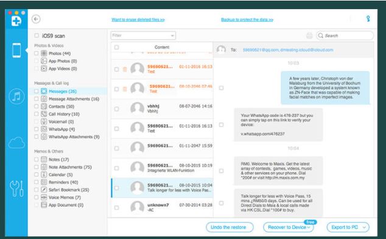This screenshot has width=386, height=239.
Task: Open the 01-11-2047 15:59 conversation row
Action: pyautogui.click(x=162, y=148)
